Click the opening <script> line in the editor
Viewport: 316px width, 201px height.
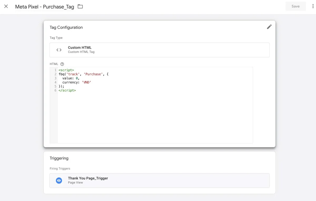coord(66,70)
